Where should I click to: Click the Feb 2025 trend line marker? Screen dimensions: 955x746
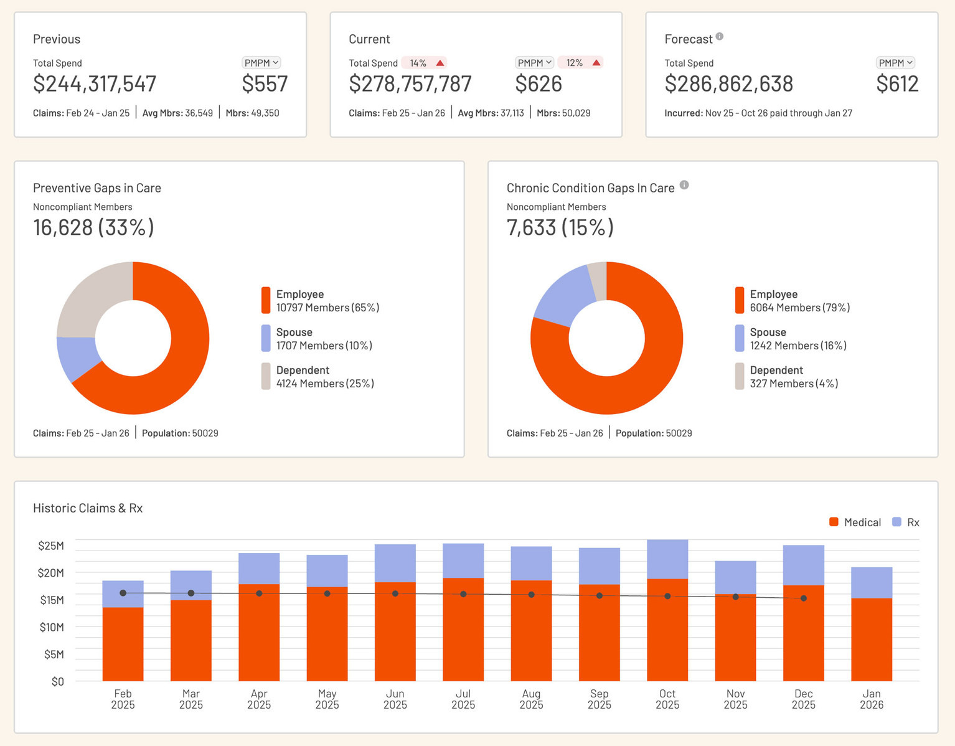point(123,593)
